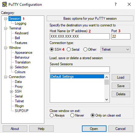Select Default Settings in saved sessions

coord(77,77)
